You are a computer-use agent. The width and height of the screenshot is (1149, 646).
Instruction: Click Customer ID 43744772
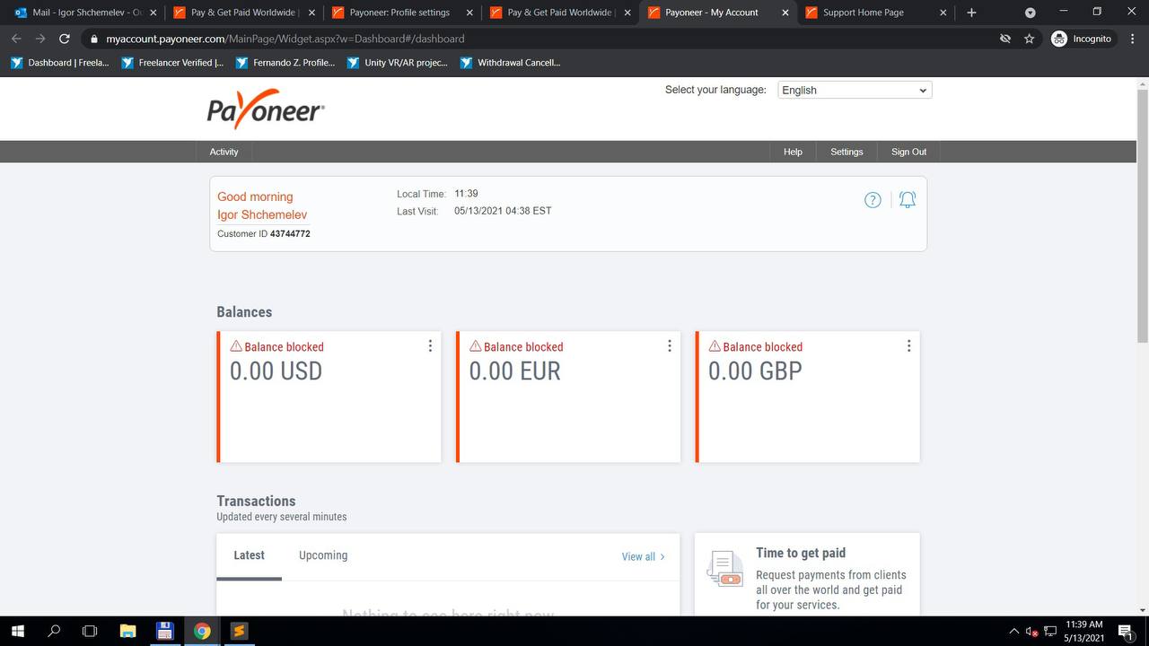click(x=264, y=233)
